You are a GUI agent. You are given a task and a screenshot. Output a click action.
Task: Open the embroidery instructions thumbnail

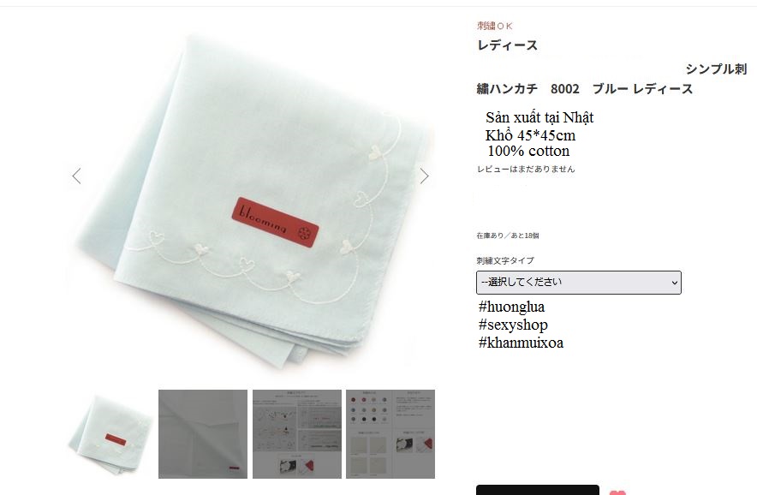pos(297,434)
